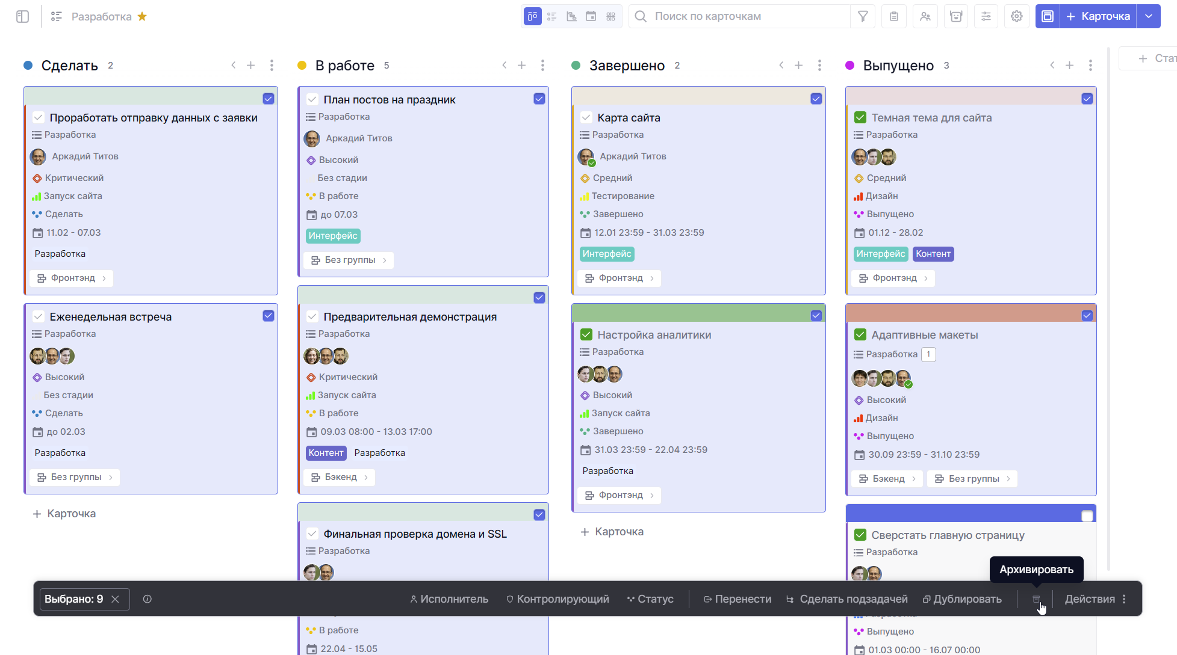Toggle left sidebar panel icon
Image resolution: width=1177 pixels, height=655 pixels.
[x=23, y=16]
